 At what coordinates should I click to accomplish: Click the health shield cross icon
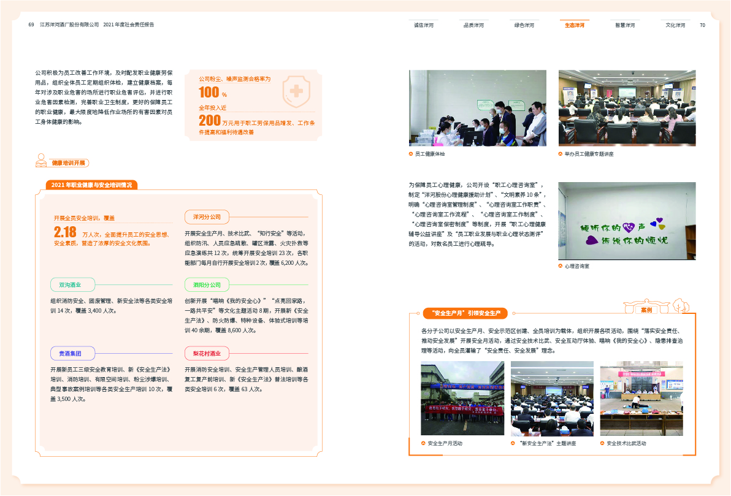296,91
